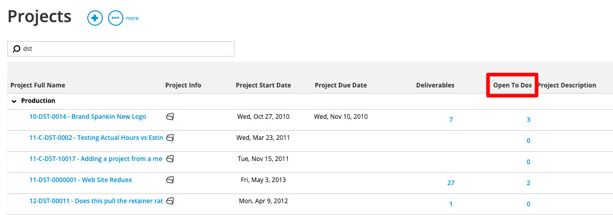Click the 'more' text link
This screenshot has width=613, height=215.
coord(132,19)
